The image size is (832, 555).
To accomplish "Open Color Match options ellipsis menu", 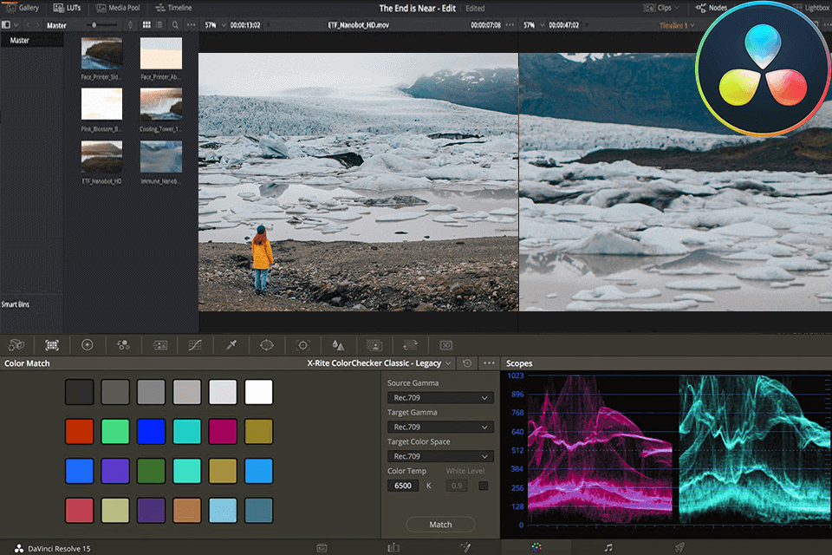I will pos(489,363).
